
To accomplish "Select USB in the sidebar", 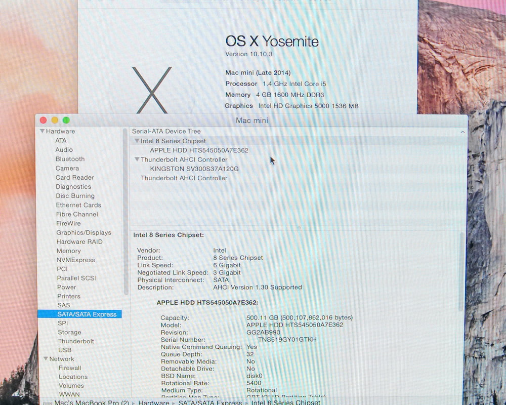I will (x=65, y=350).
